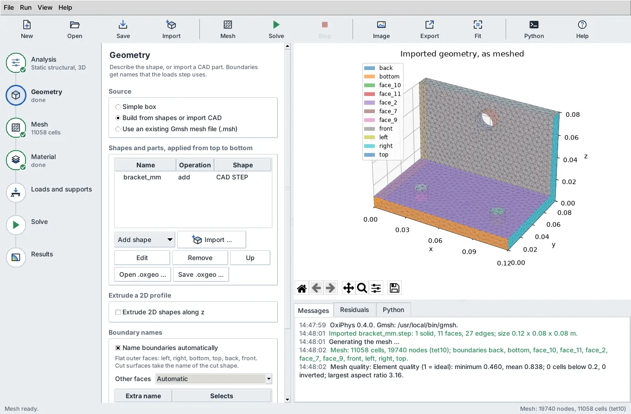
Task: Click the Import toolbar icon
Action: 171,25
